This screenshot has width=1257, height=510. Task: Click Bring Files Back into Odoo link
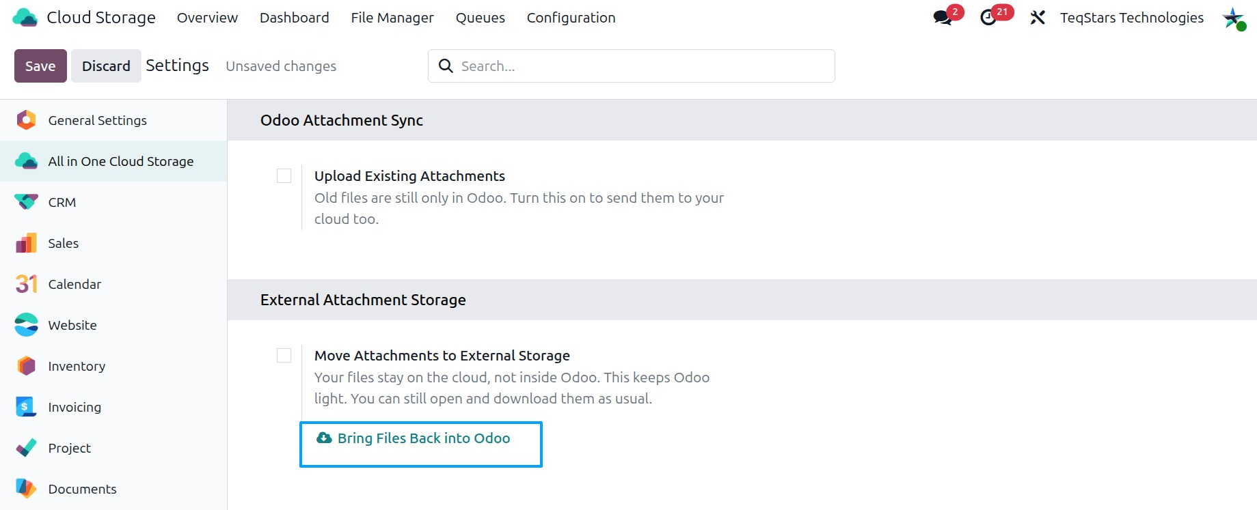tap(423, 438)
